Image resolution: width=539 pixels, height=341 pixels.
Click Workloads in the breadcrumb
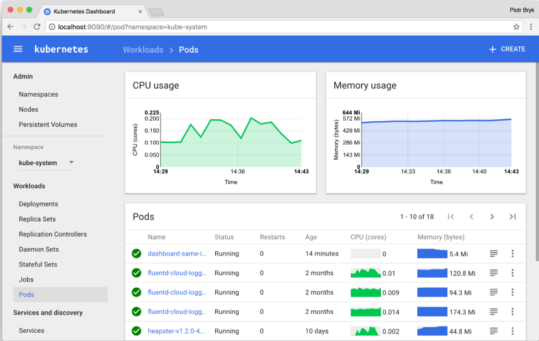point(143,50)
